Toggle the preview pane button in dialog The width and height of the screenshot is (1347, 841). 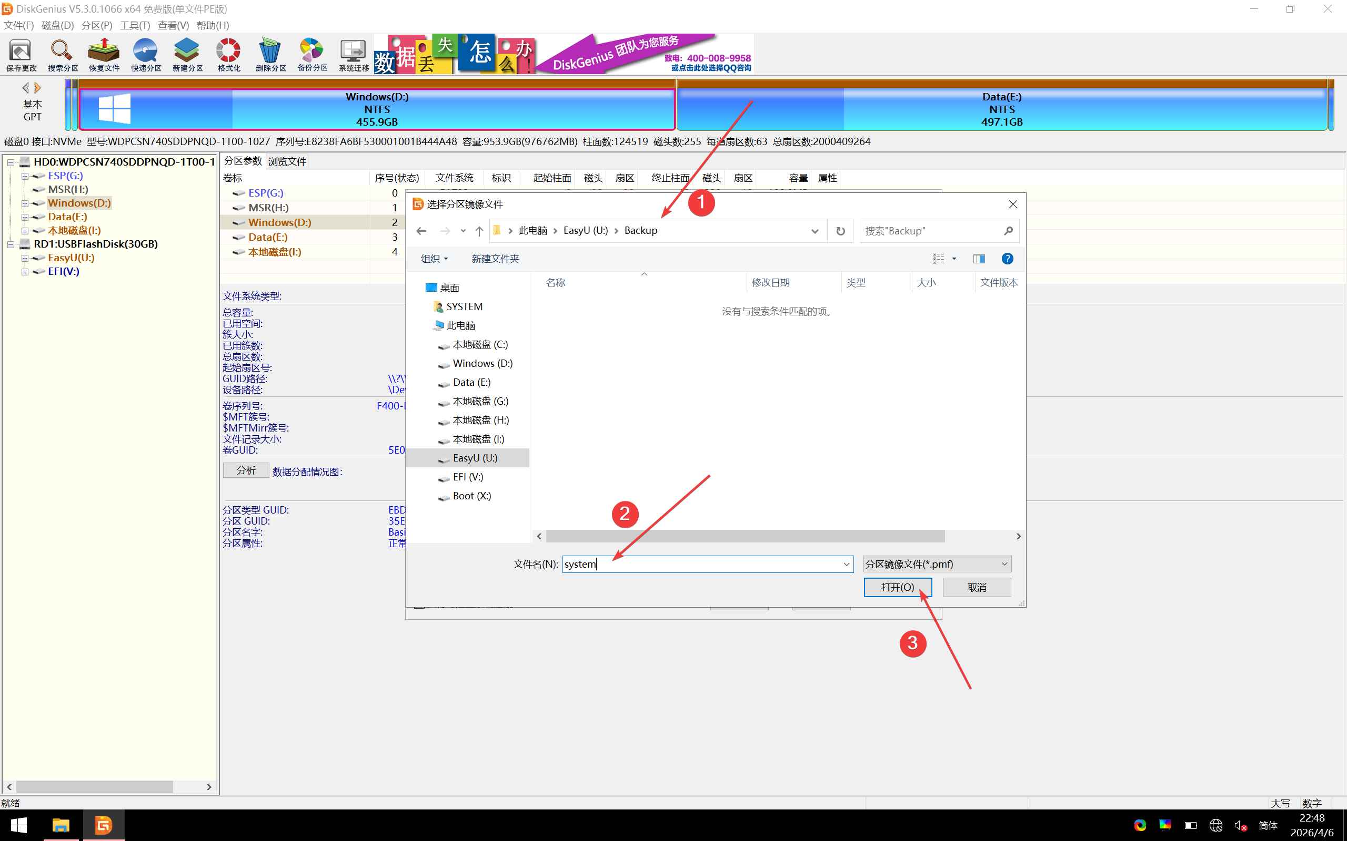pos(979,259)
